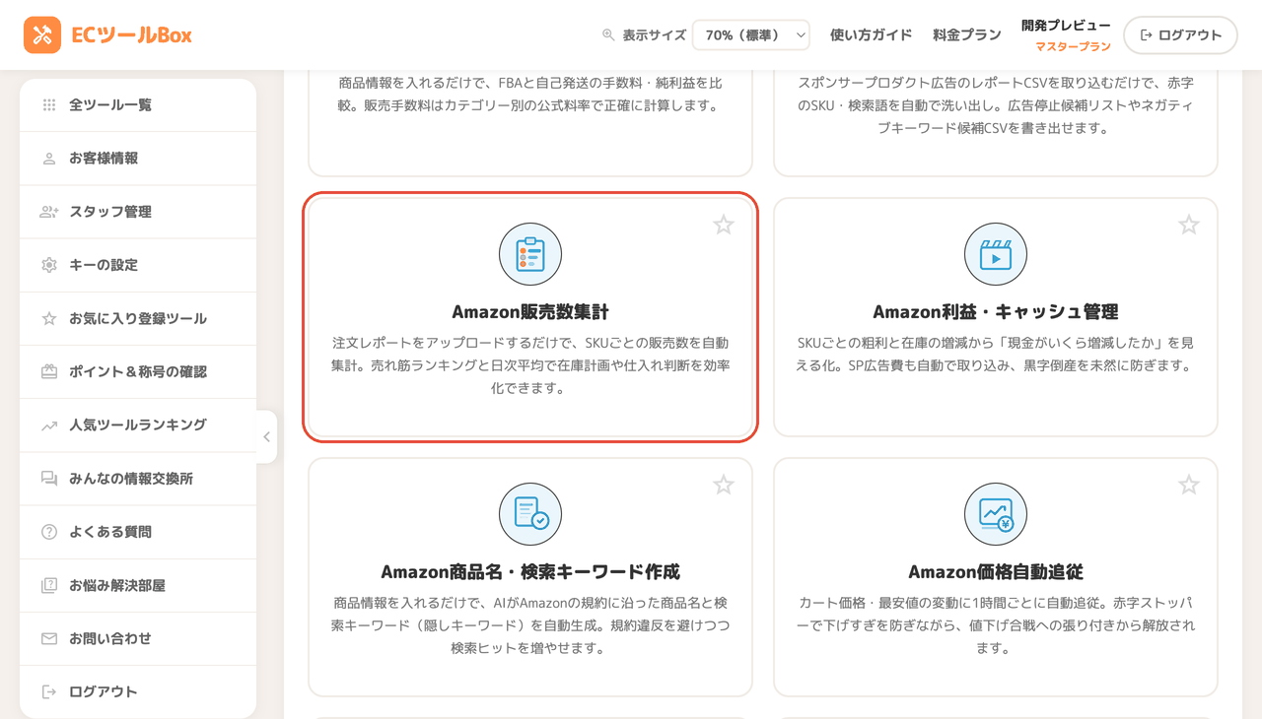The width and height of the screenshot is (1262, 719).
Task: Click the マスタープラン plan label
Action: pyautogui.click(x=1073, y=46)
